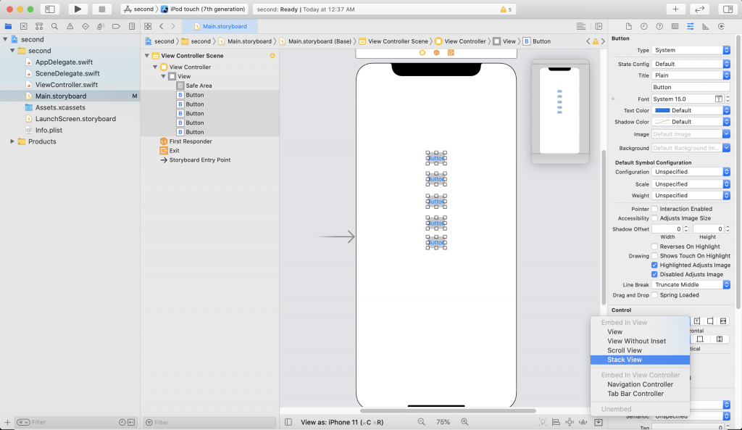Expand the Products group
Screen dimensions: 742x430
[x=12, y=141]
